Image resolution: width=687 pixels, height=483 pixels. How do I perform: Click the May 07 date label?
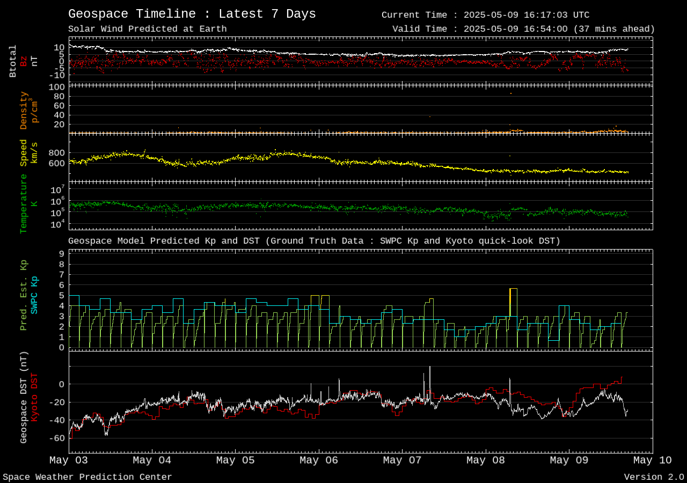tap(403, 460)
